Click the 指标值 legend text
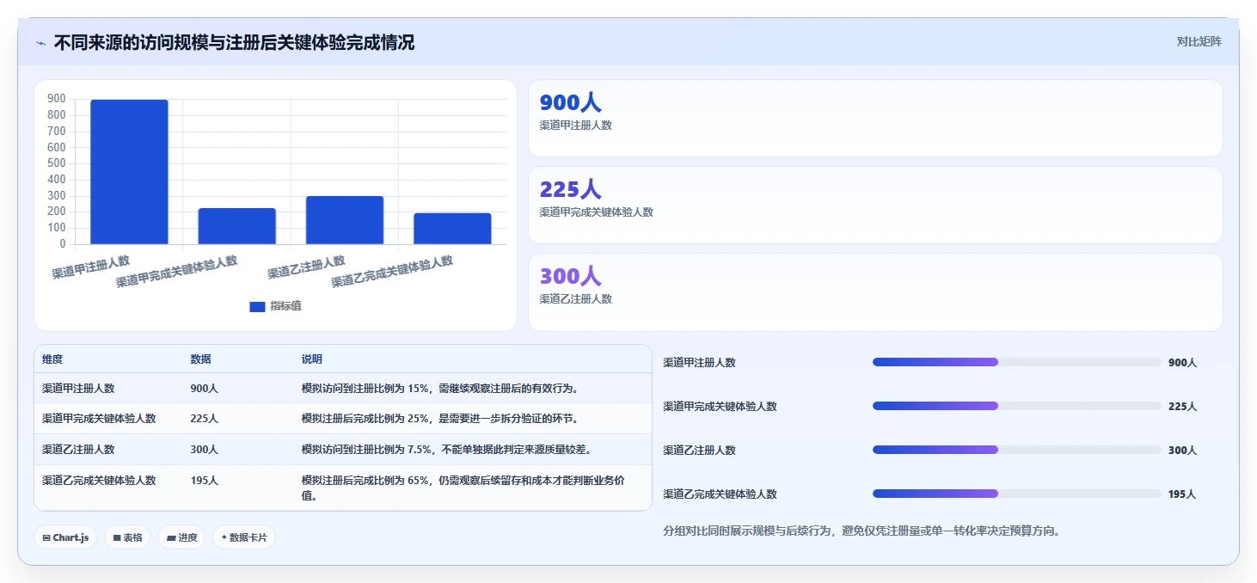Screen dimensions: 1257x583 pos(285,306)
